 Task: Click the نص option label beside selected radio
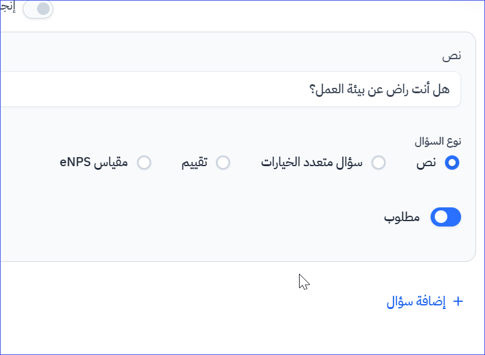[426, 163]
